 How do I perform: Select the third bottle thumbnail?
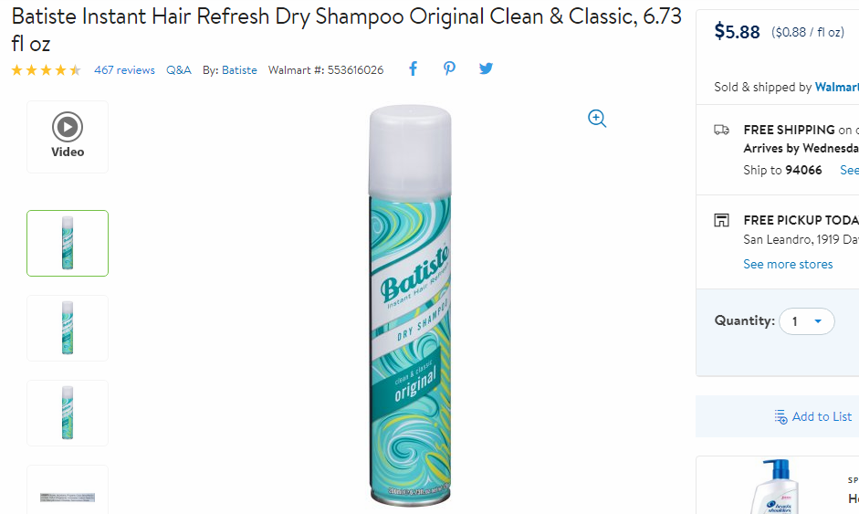(68, 414)
